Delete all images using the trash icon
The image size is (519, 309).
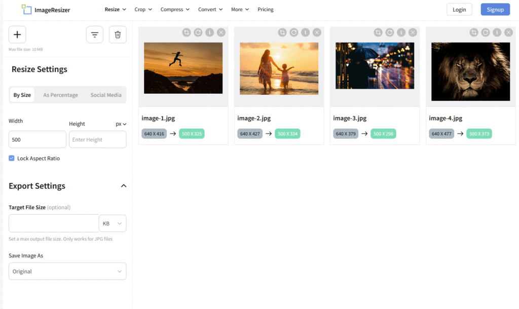tap(118, 34)
